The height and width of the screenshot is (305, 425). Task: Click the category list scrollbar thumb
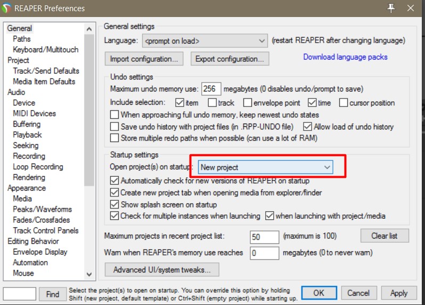click(89, 110)
